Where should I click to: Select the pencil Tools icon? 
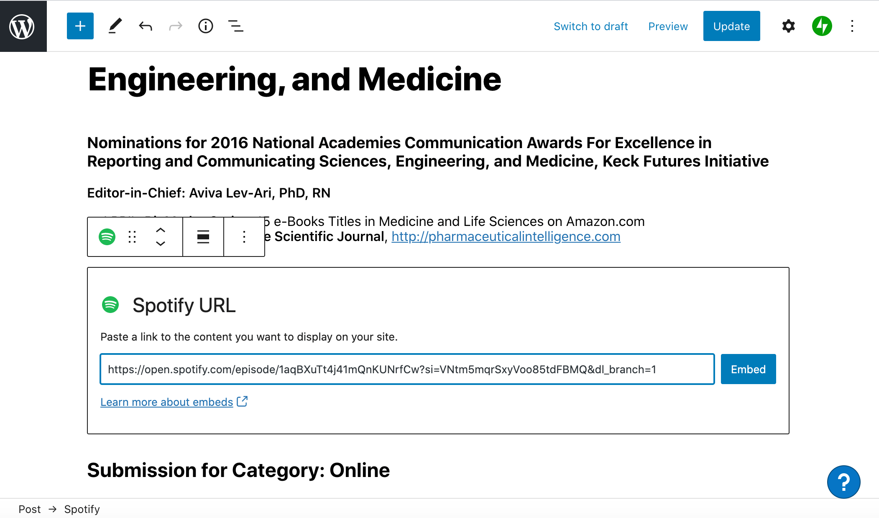pos(115,26)
